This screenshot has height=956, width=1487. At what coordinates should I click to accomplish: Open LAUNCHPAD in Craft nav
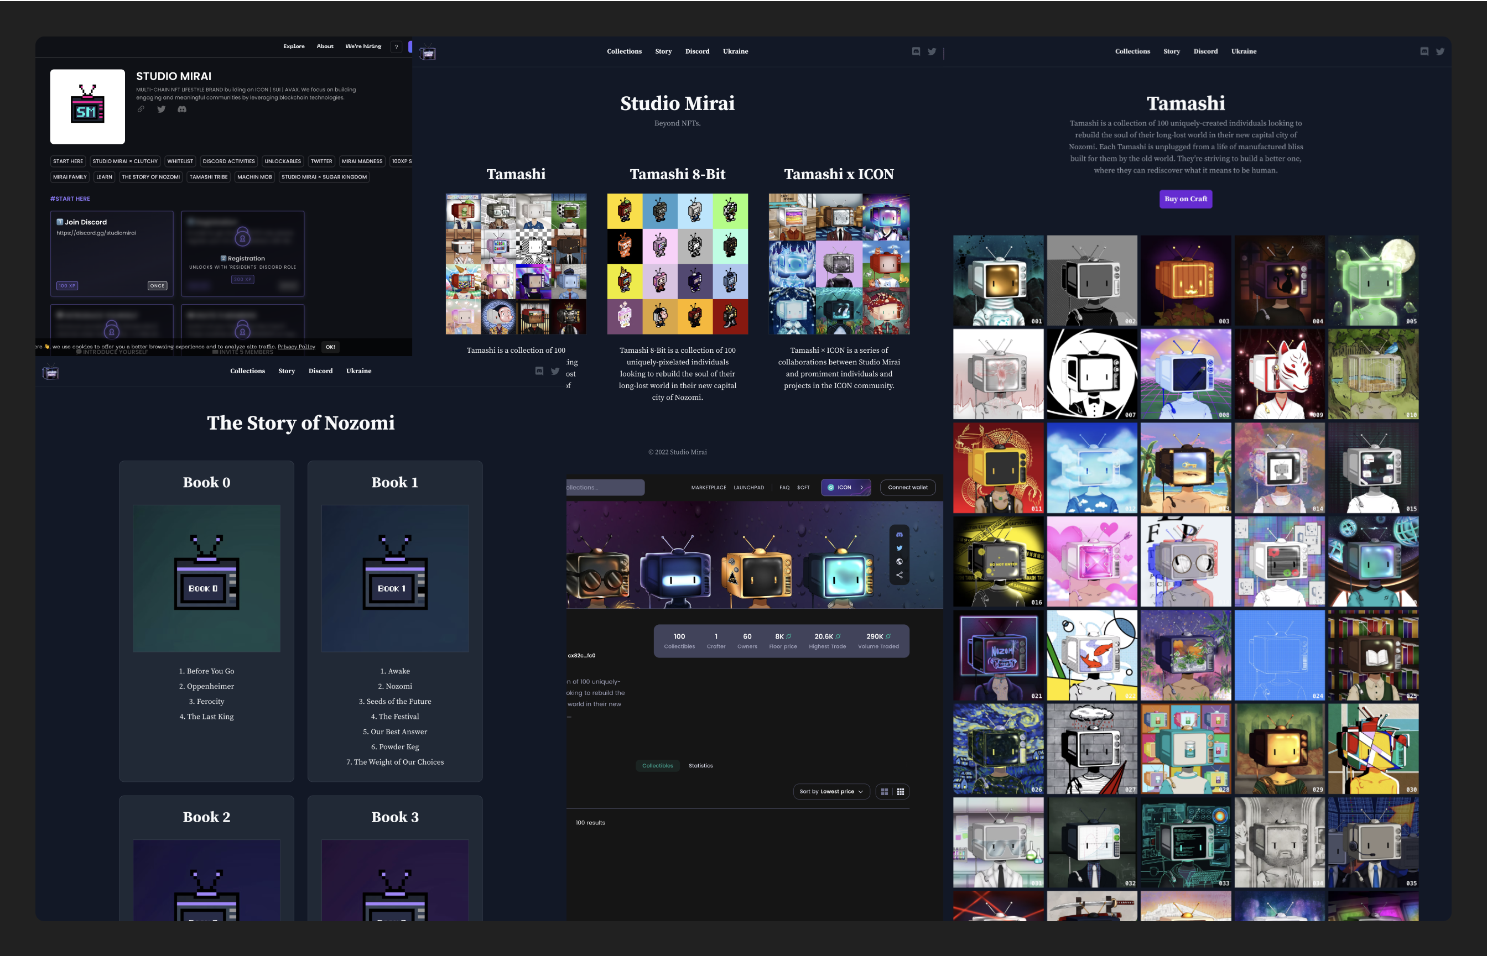748,487
